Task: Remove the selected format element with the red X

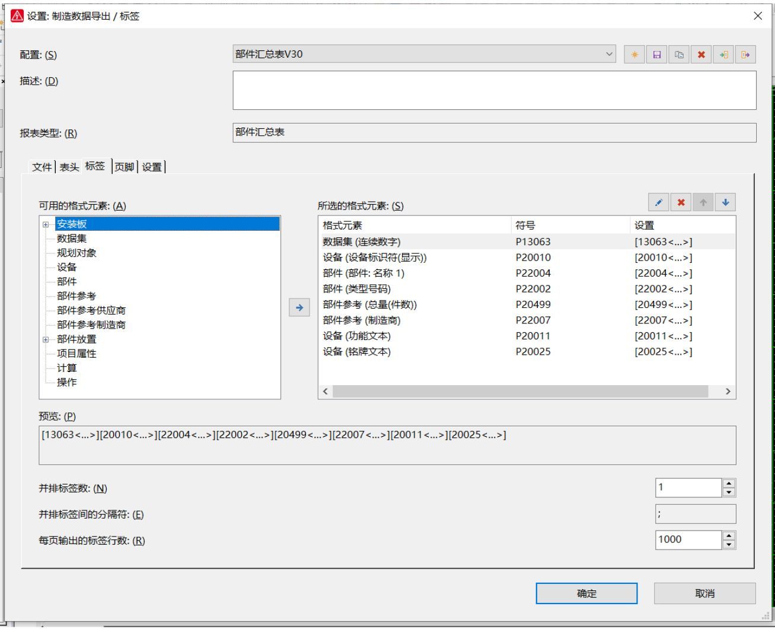Action: 681,202
